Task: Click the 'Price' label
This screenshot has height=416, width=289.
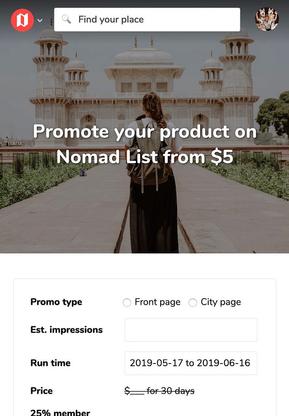Action: coord(42,391)
